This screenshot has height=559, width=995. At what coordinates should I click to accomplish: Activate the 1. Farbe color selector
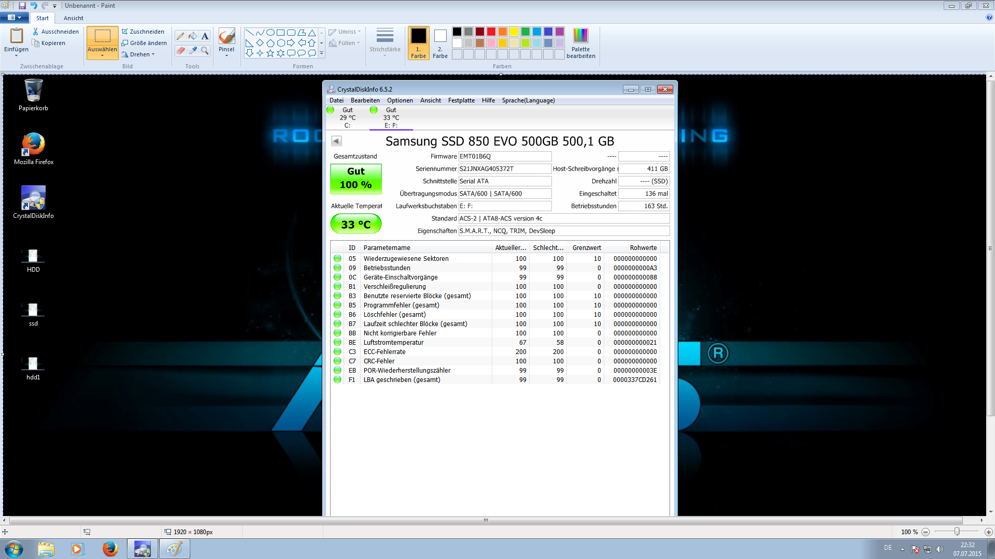[418, 43]
